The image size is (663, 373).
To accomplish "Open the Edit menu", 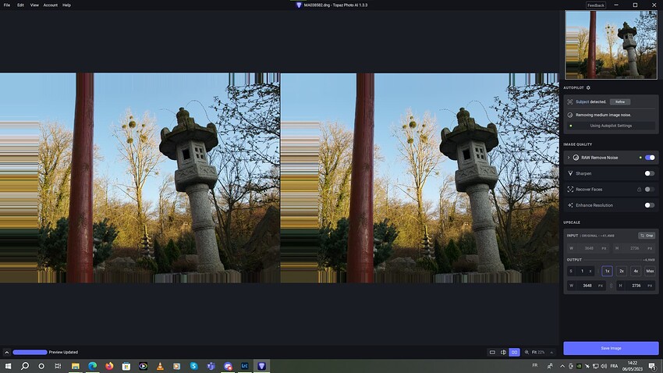I will [20, 5].
